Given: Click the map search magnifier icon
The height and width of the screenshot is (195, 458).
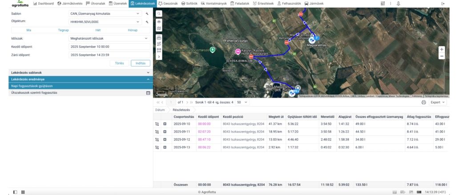Looking at the screenshot, I should click(159, 14).
